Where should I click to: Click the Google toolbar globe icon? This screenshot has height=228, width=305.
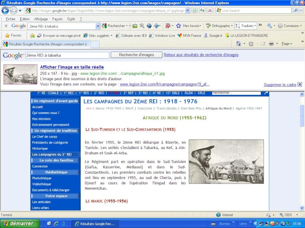pos(149,26)
